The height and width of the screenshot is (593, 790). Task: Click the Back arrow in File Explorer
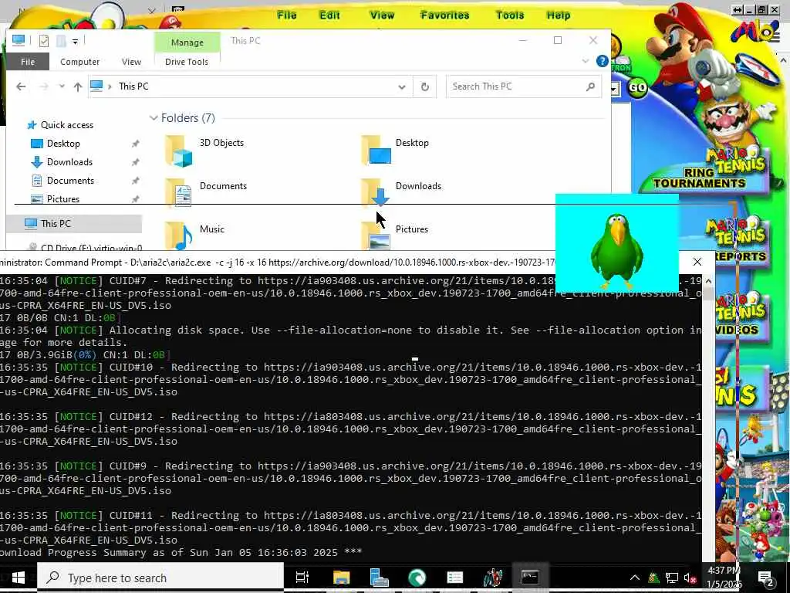tap(21, 86)
